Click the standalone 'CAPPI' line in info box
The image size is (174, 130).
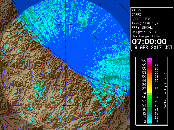coord(136,15)
